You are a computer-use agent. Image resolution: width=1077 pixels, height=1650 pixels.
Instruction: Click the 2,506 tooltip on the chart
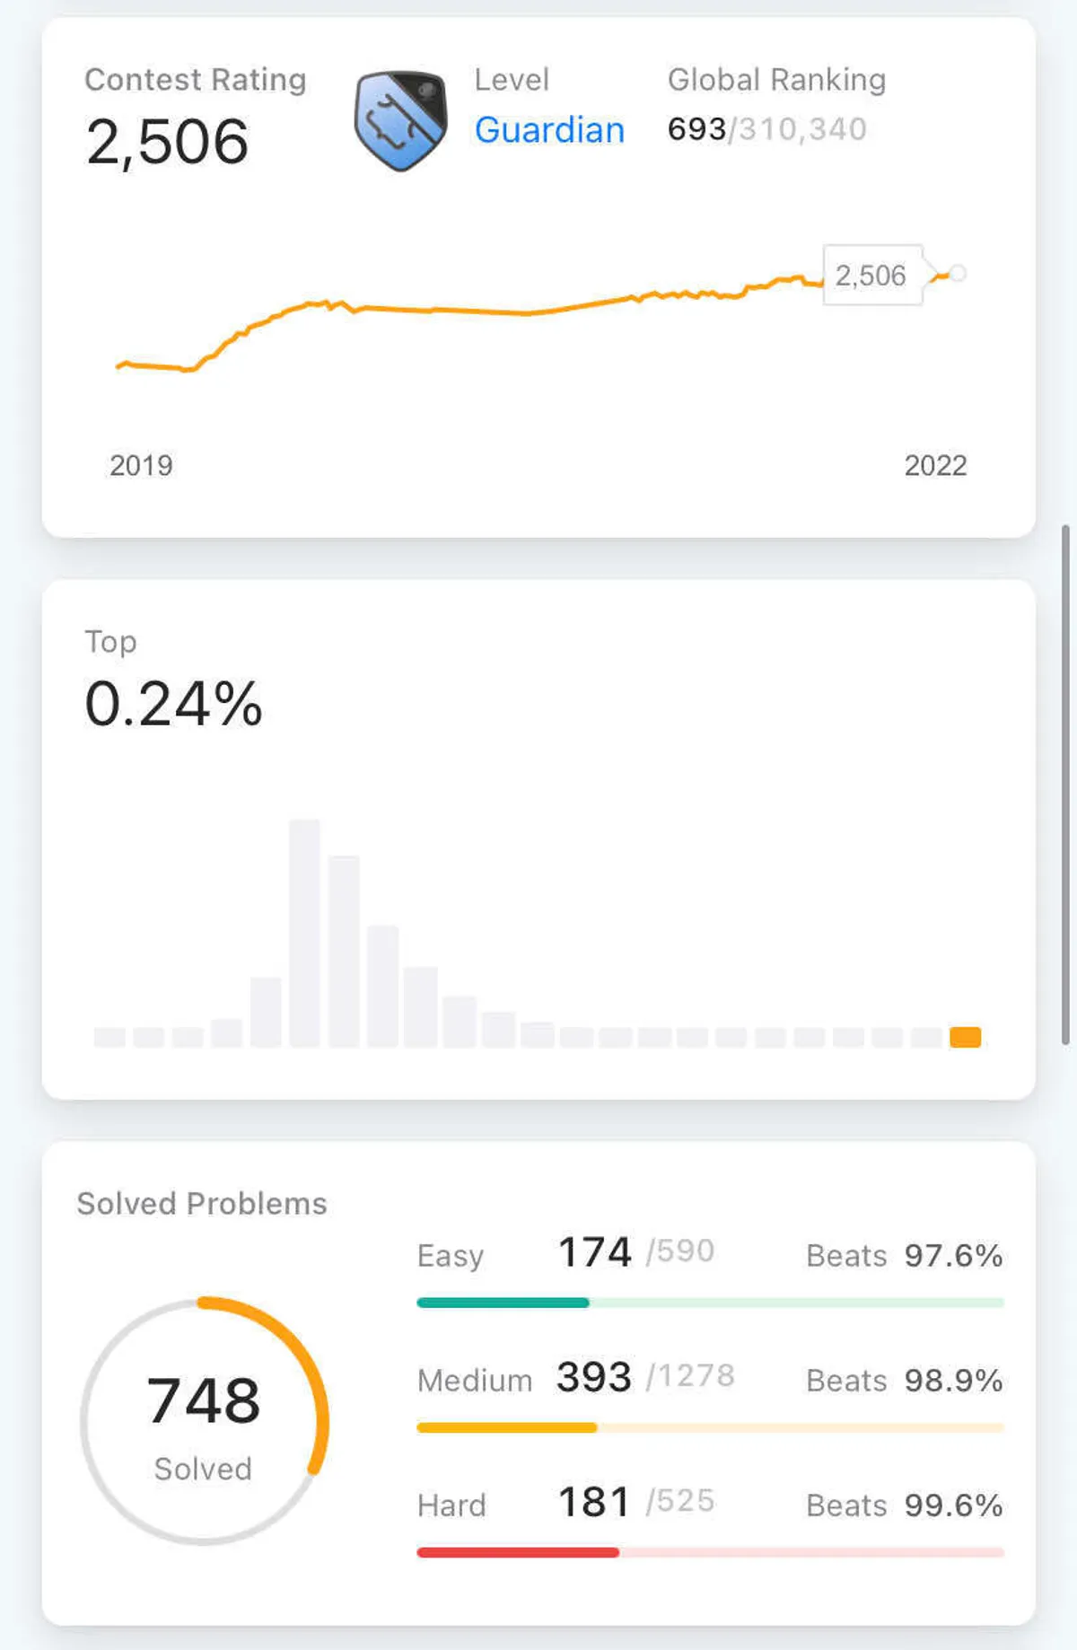coord(871,275)
